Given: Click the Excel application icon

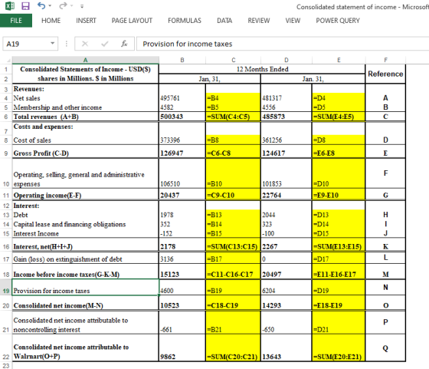Looking at the screenshot, I should tap(10, 5).
